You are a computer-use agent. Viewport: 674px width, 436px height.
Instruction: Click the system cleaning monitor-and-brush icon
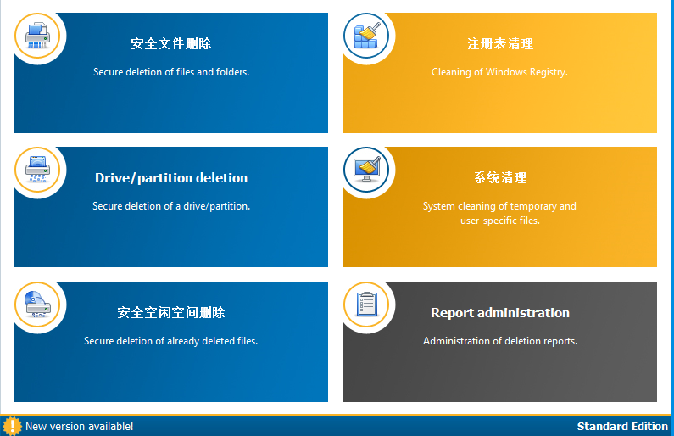[x=366, y=170]
